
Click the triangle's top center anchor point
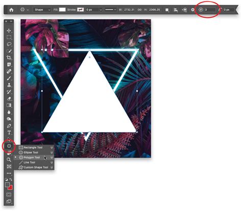pyautogui.click(x=89, y=50)
